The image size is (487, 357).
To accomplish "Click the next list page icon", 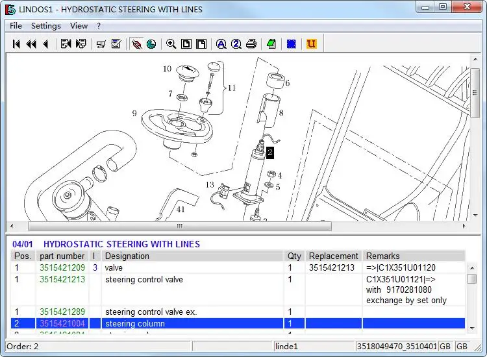I will pos(81,43).
